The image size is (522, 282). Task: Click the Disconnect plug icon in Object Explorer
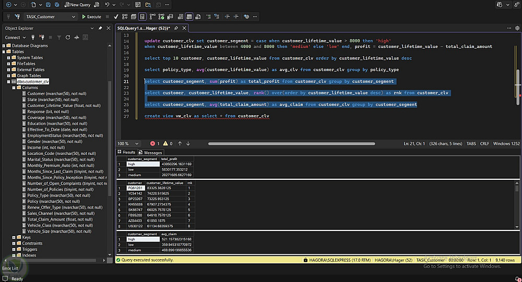coord(41,38)
